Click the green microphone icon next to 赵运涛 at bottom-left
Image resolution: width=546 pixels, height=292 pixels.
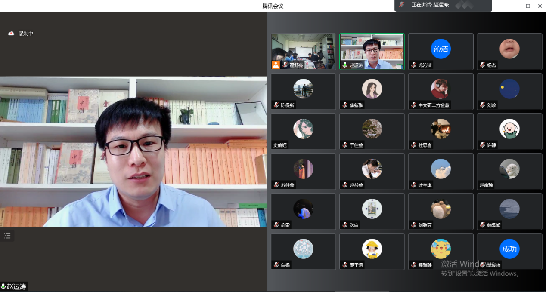point(3,287)
